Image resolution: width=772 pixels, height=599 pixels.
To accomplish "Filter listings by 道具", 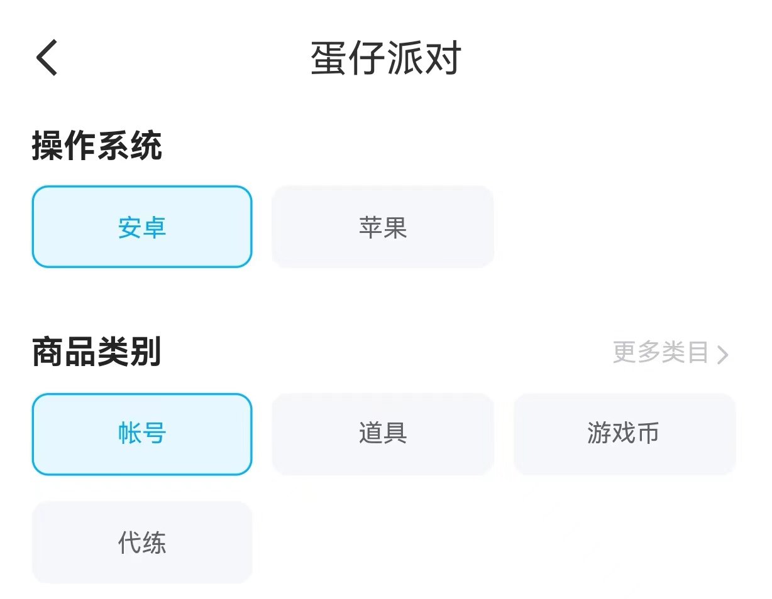I will (383, 434).
